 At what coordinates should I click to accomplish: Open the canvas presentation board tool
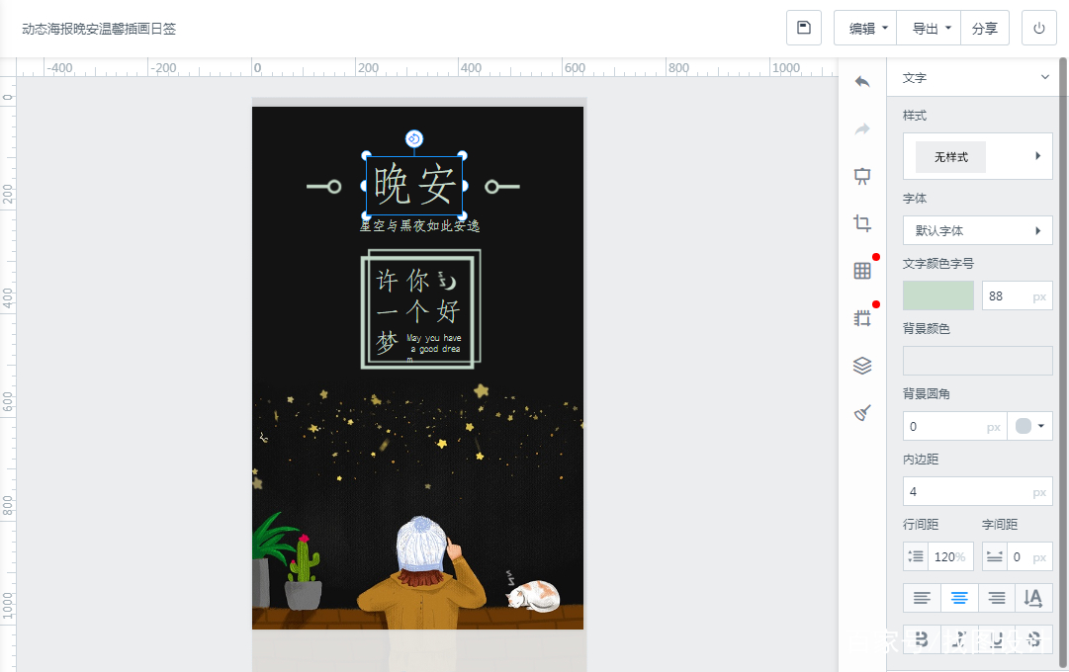click(862, 176)
